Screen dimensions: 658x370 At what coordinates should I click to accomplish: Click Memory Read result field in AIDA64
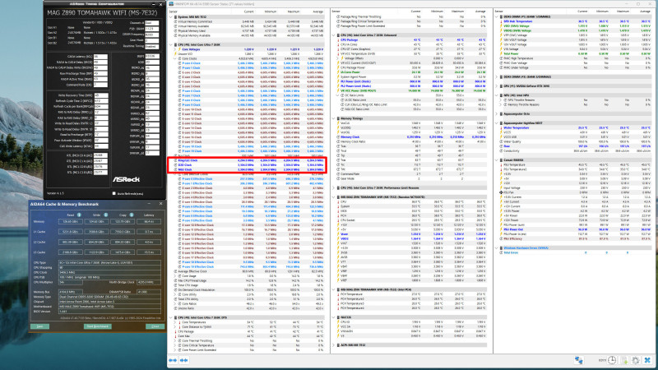(71, 221)
